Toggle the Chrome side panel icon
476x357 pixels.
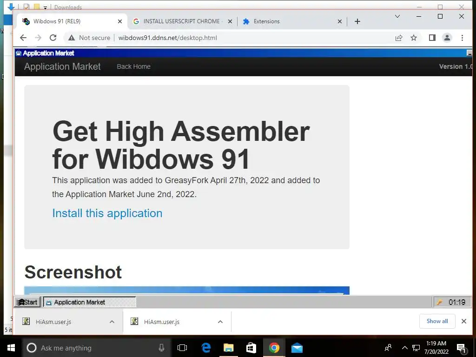pyautogui.click(x=432, y=38)
